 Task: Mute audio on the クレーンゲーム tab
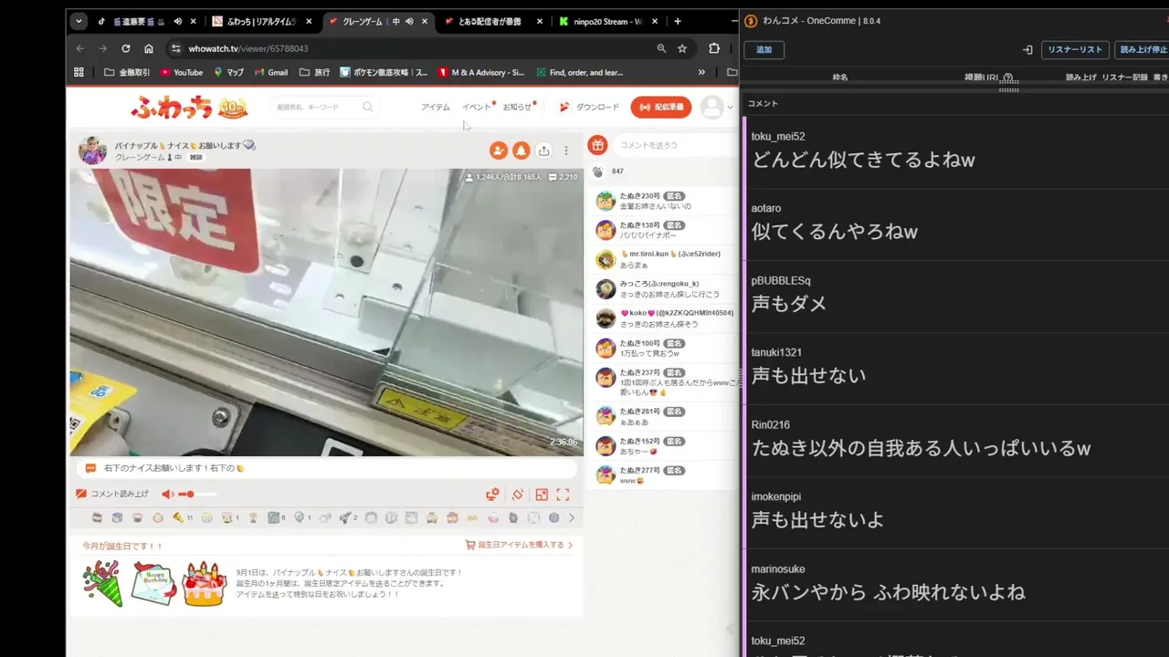click(x=409, y=21)
